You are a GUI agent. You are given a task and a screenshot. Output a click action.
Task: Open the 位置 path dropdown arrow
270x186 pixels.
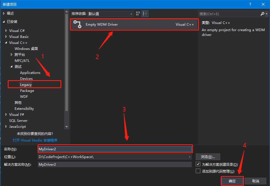point(189,157)
